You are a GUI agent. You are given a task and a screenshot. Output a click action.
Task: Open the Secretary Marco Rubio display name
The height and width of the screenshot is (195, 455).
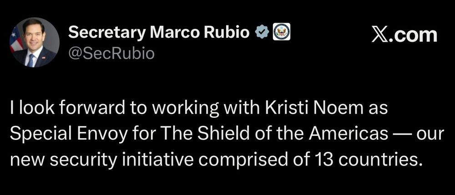159,34
